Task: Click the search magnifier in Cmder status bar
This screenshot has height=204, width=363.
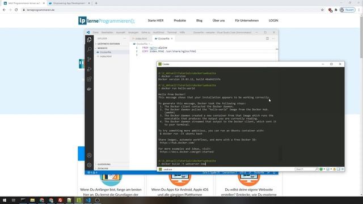Action: tap(316, 169)
